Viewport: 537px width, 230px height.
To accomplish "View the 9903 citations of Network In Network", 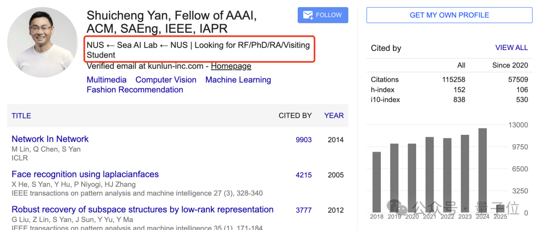I will [x=304, y=140].
